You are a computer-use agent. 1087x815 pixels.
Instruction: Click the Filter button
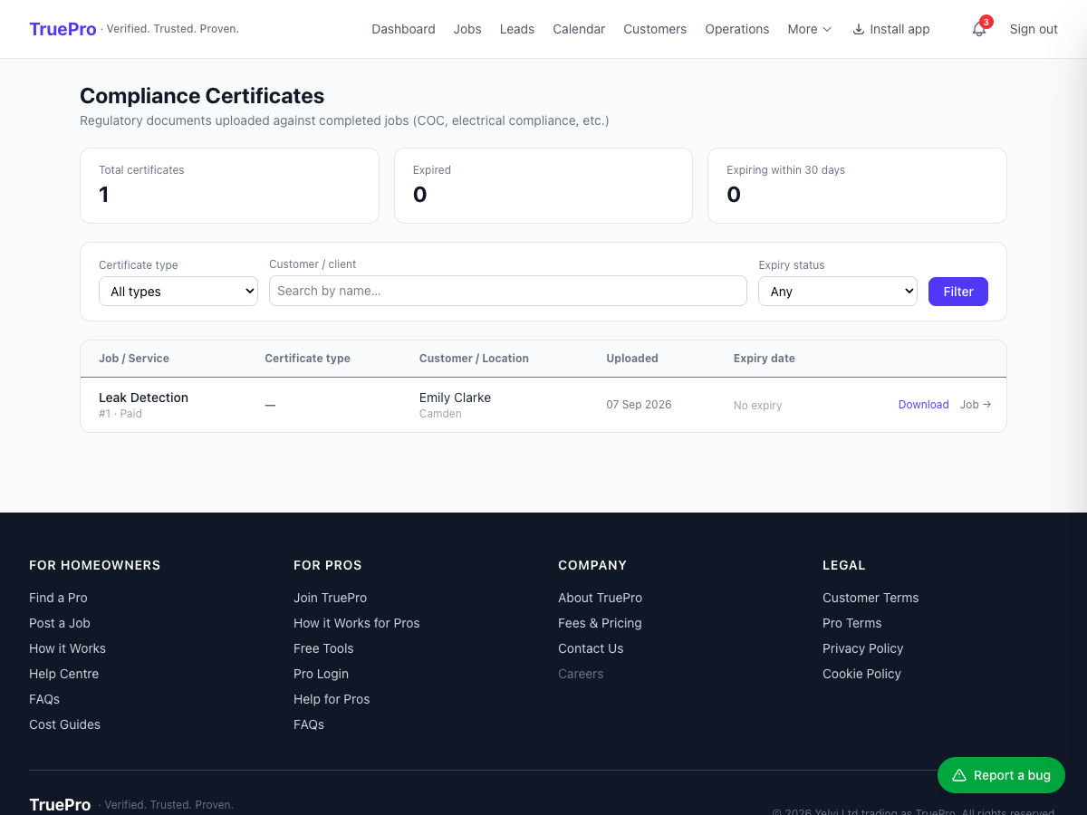[x=958, y=292]
